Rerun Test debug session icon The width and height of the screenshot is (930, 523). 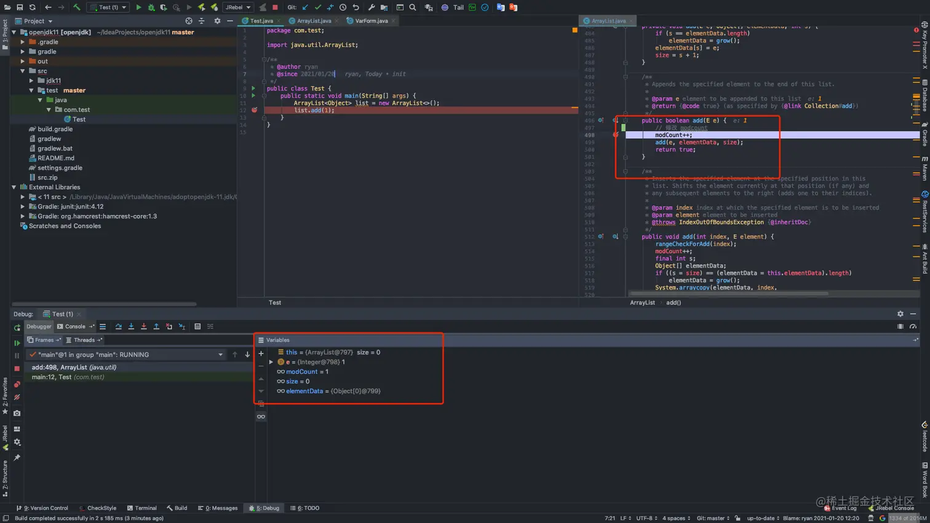(x=17, y=328)
